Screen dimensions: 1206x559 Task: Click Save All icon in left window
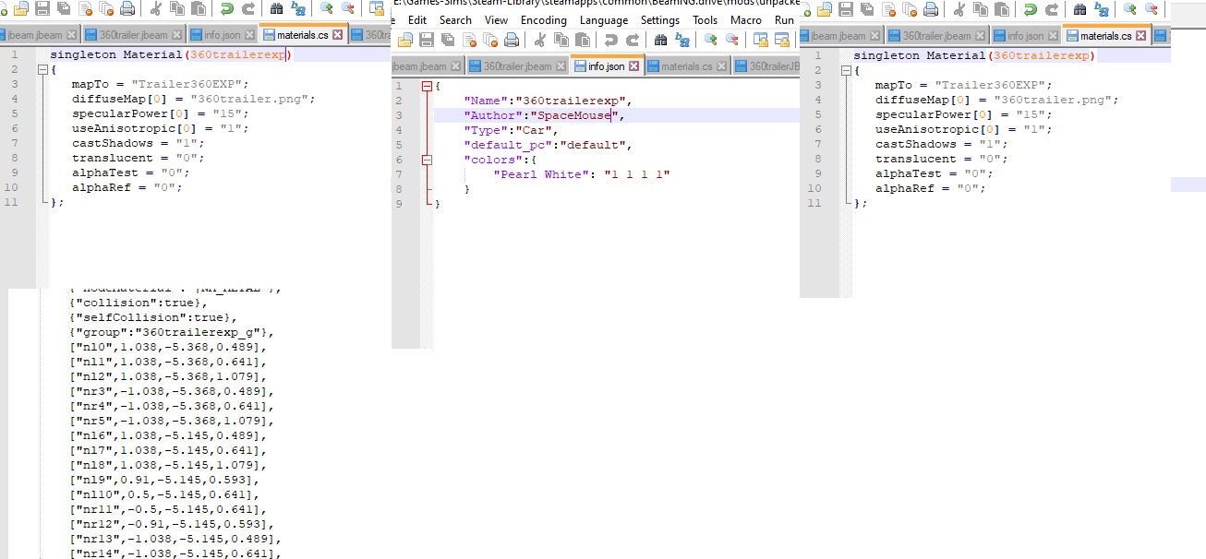pyautogui.click(x=64, y=8)
